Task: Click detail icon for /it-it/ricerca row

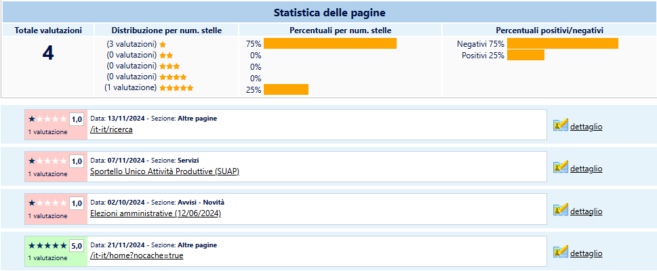Action: click(560, 125)
